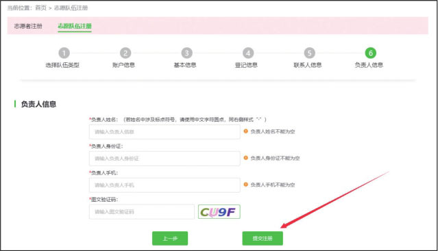Image resolution: width=438 pixels, height=251 pixels.
Task: Click warning icon beside 负责人手机不能为空
Action: click(x=246, y=185)
